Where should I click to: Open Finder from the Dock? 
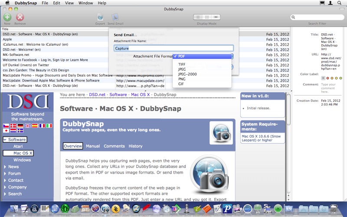pyautogui.click(x=14, y=209)
